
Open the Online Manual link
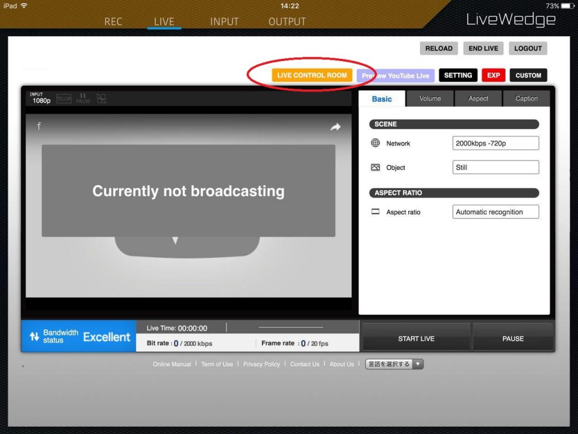pos(172,364)
